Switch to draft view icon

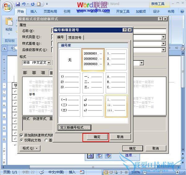point(126,172)
